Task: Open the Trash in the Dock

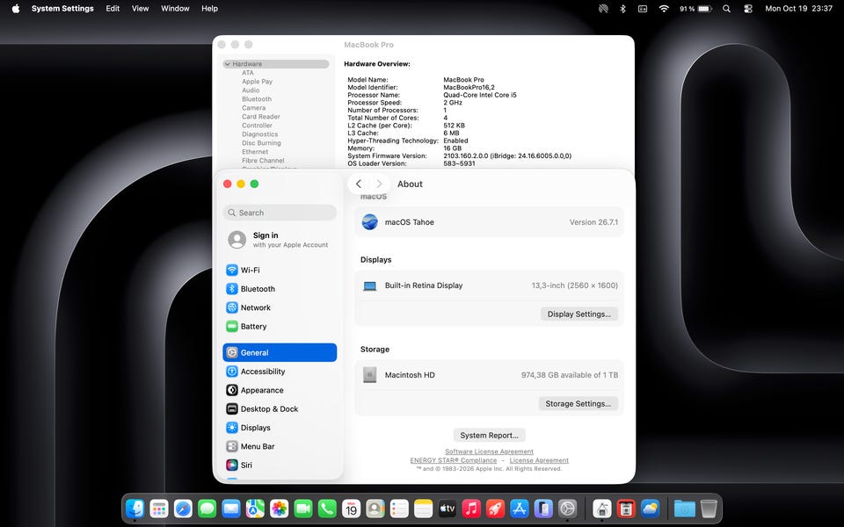Action: pos(709,509)
